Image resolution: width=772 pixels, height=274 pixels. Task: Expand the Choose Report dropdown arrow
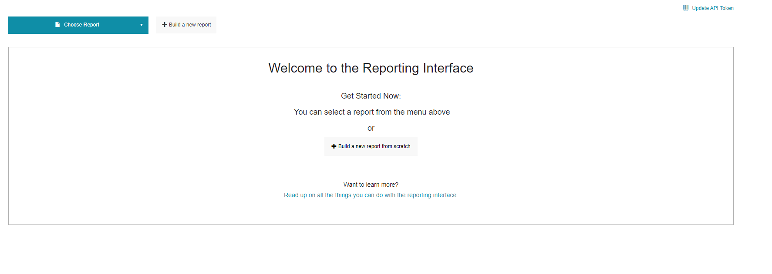coord(142,25)
